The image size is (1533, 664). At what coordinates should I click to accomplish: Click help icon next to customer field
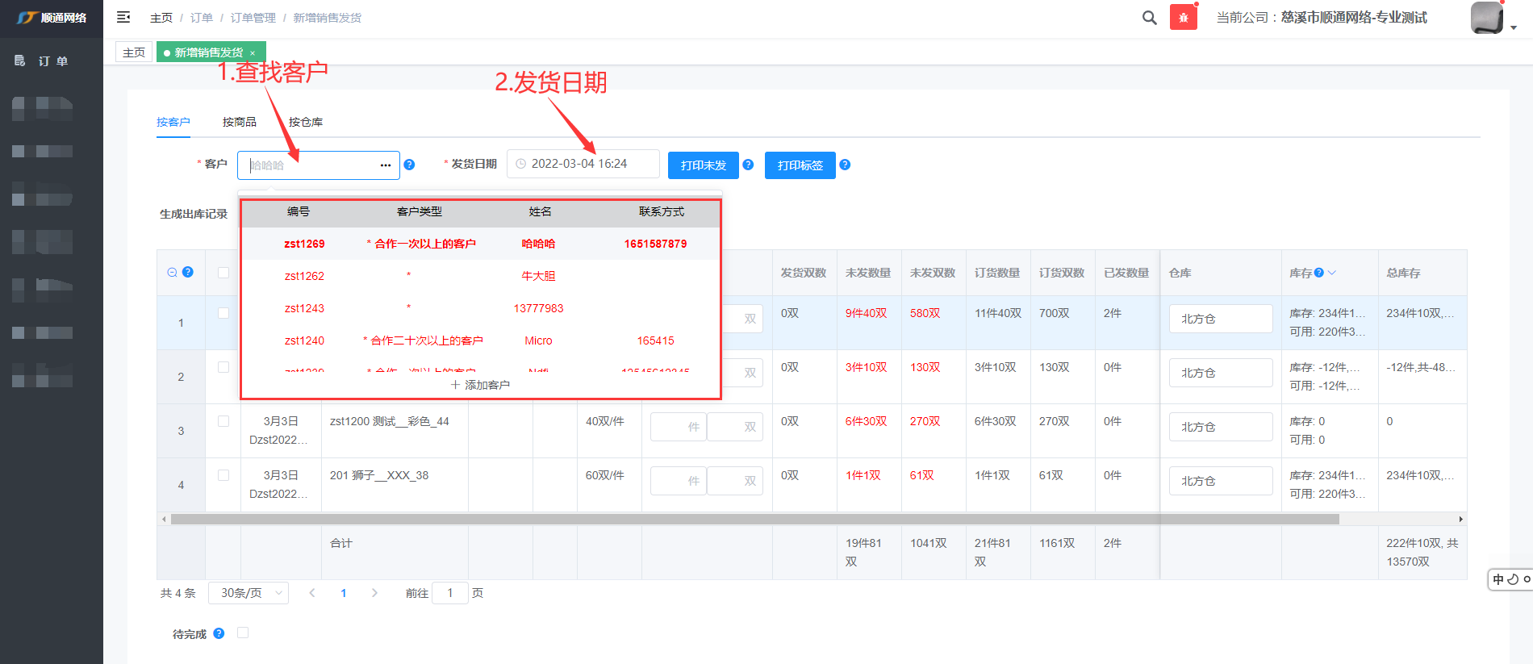(409, 165)
